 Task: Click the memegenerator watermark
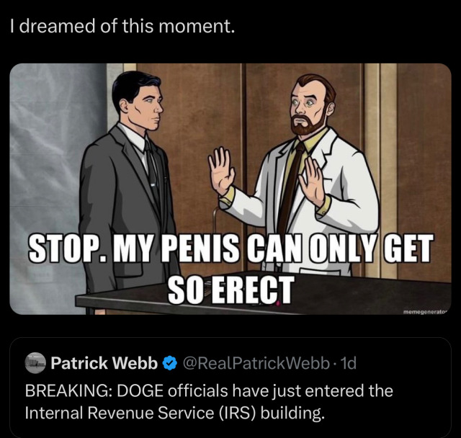[425, 311]
